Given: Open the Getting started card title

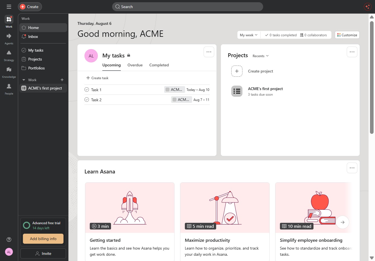Looking at the screenshot, I should (x=105, y=240).
